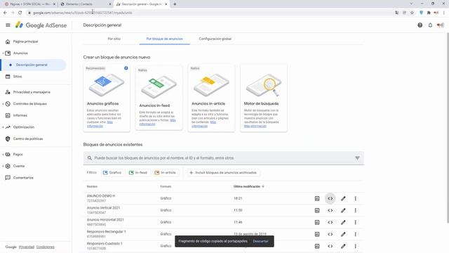
Task: Focus the ad units search field
Action: coord(223,158)
